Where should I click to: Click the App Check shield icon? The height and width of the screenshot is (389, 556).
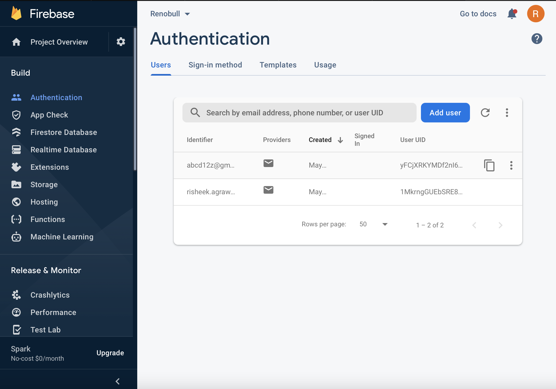16,115
